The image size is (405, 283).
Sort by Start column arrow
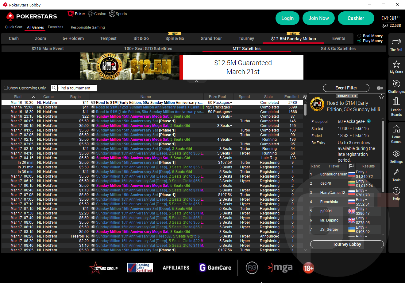tap(33, 97)
